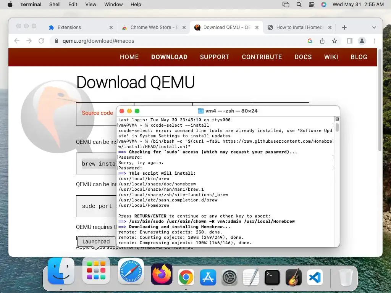The width and height of the screenshot is (391, 293).
Task: Open Google Chrome in the dock
Action: tap(186, 277)
